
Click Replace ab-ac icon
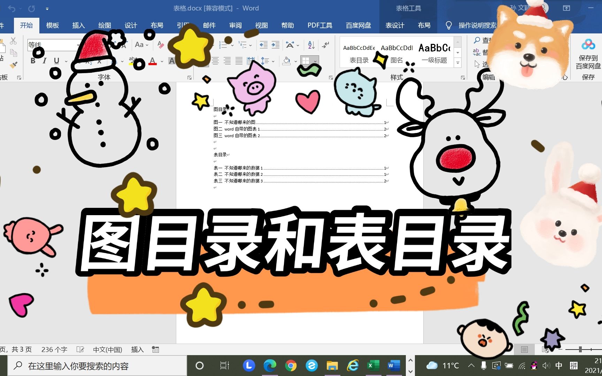477,52
